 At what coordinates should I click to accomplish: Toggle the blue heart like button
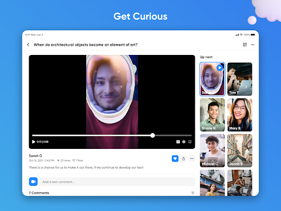coord(175,159)
